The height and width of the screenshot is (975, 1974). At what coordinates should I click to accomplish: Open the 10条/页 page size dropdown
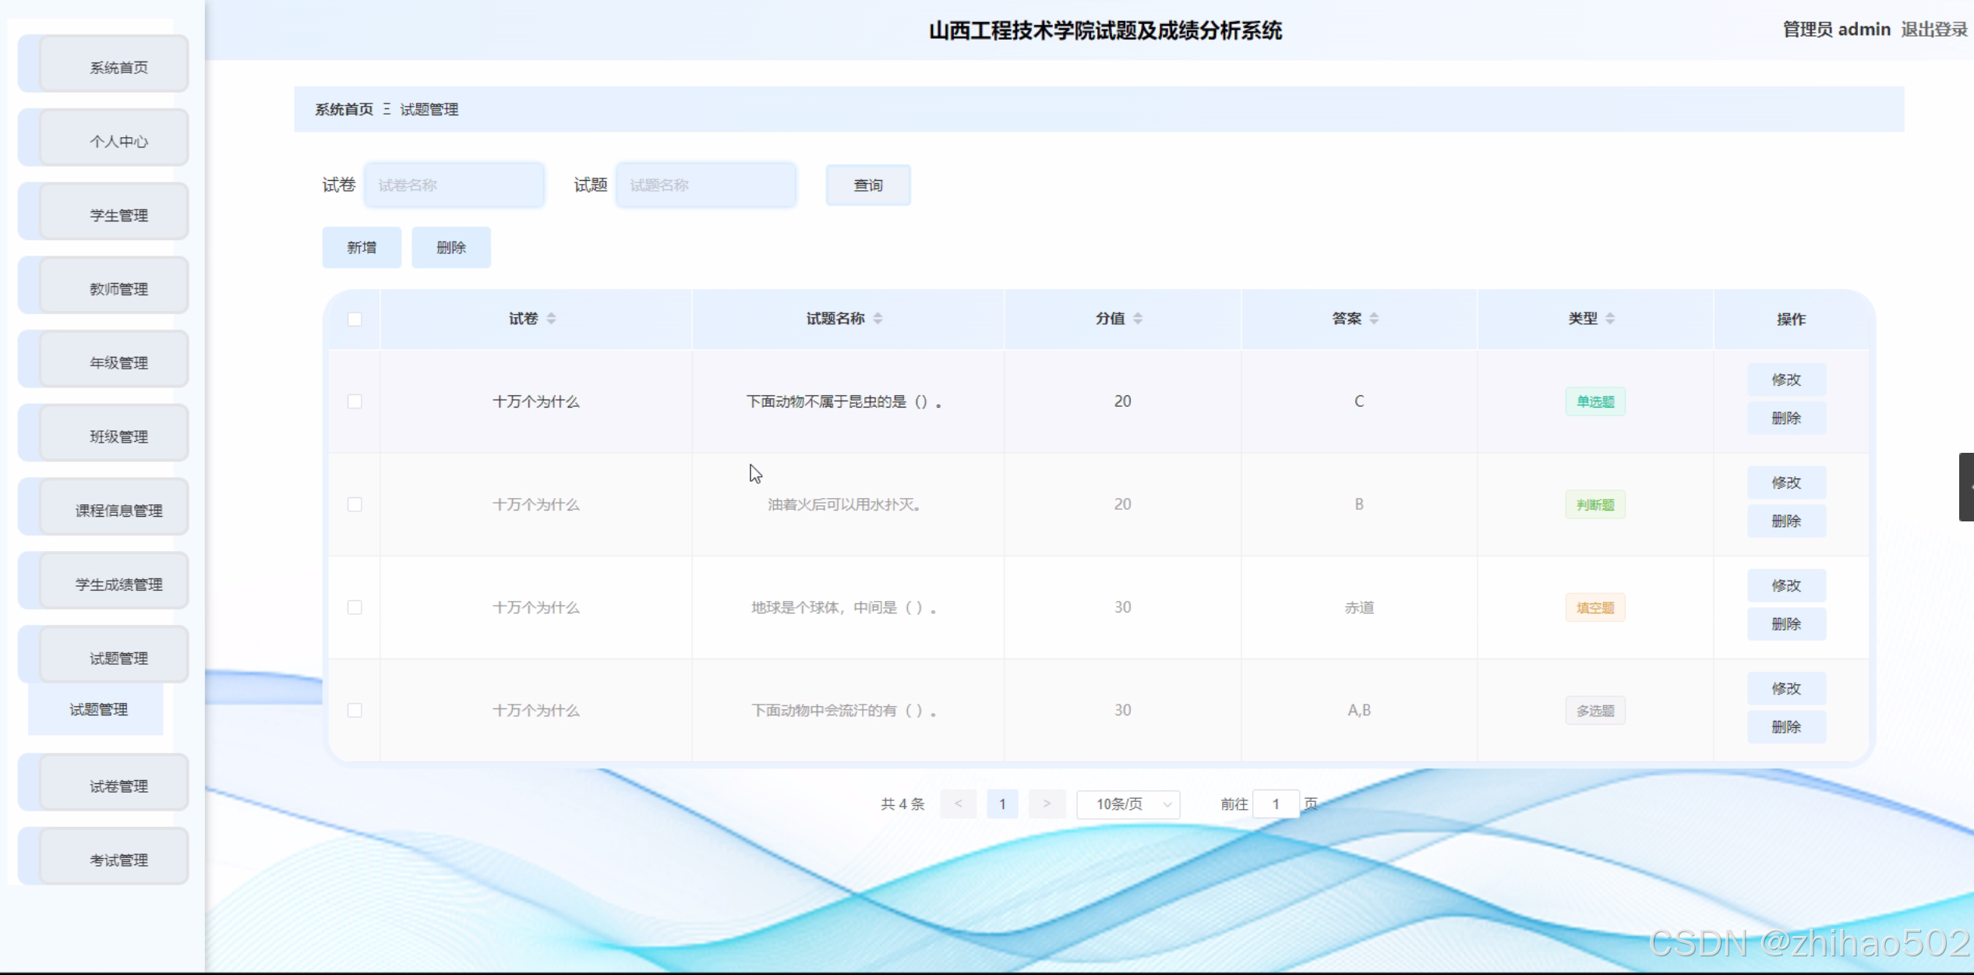[x=1128, y=804]
